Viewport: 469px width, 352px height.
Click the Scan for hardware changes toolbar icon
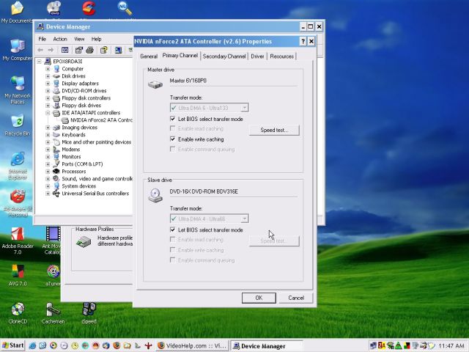click(x=119, y=50)
